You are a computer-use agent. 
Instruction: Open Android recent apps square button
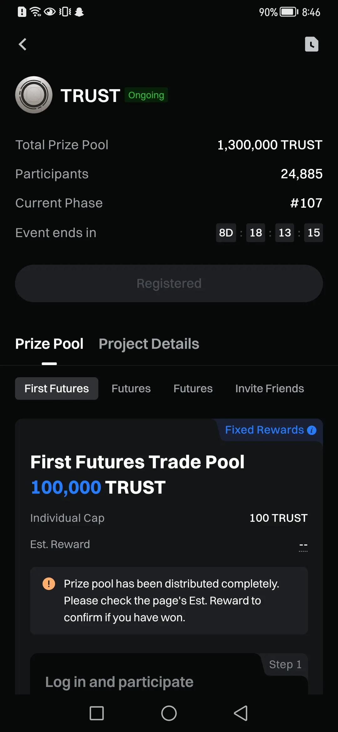(97, 713)
